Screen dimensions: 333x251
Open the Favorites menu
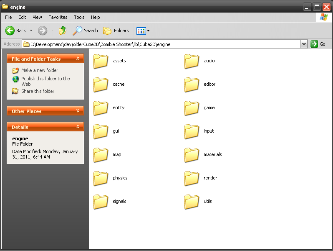[58, 17]
